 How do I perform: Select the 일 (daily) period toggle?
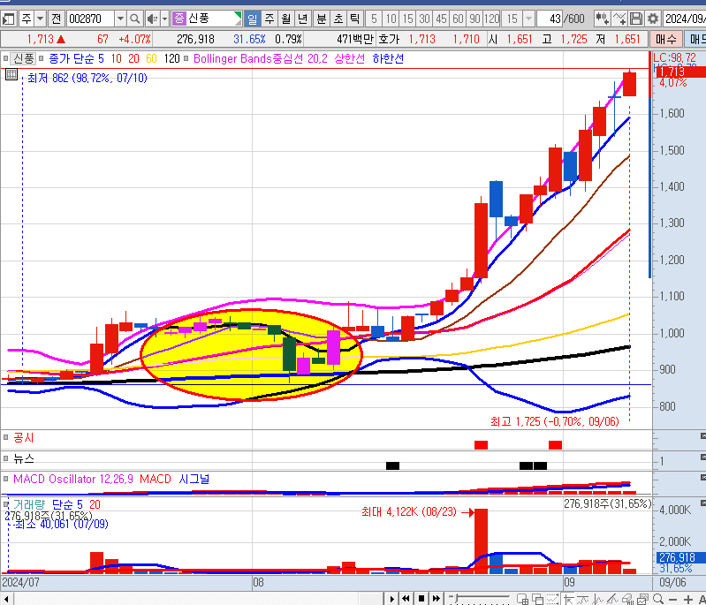251,19
